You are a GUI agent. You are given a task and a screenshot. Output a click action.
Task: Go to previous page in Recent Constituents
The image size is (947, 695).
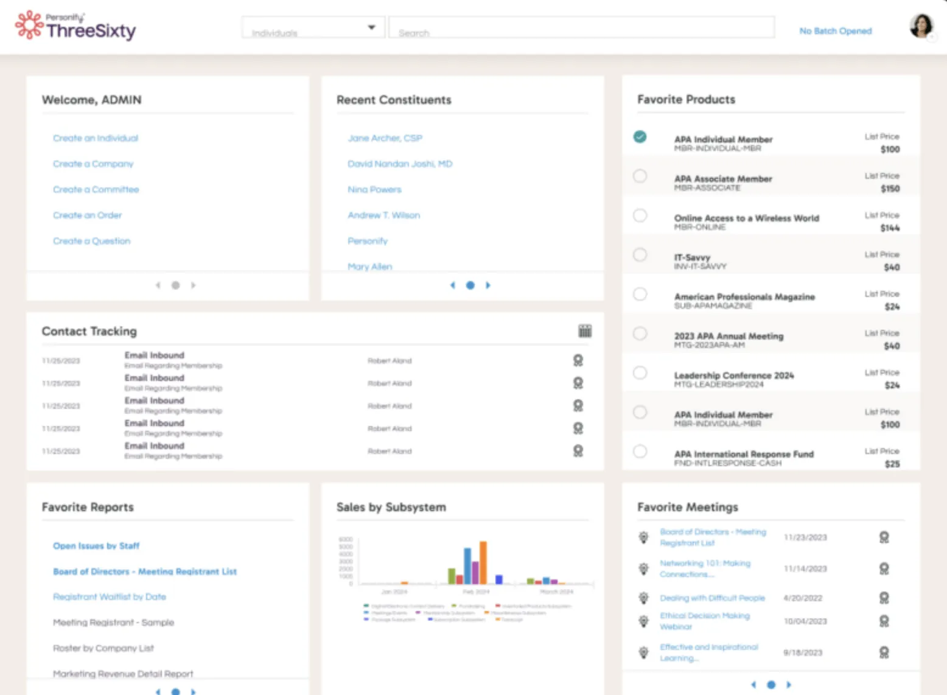(x=453, y=285)
